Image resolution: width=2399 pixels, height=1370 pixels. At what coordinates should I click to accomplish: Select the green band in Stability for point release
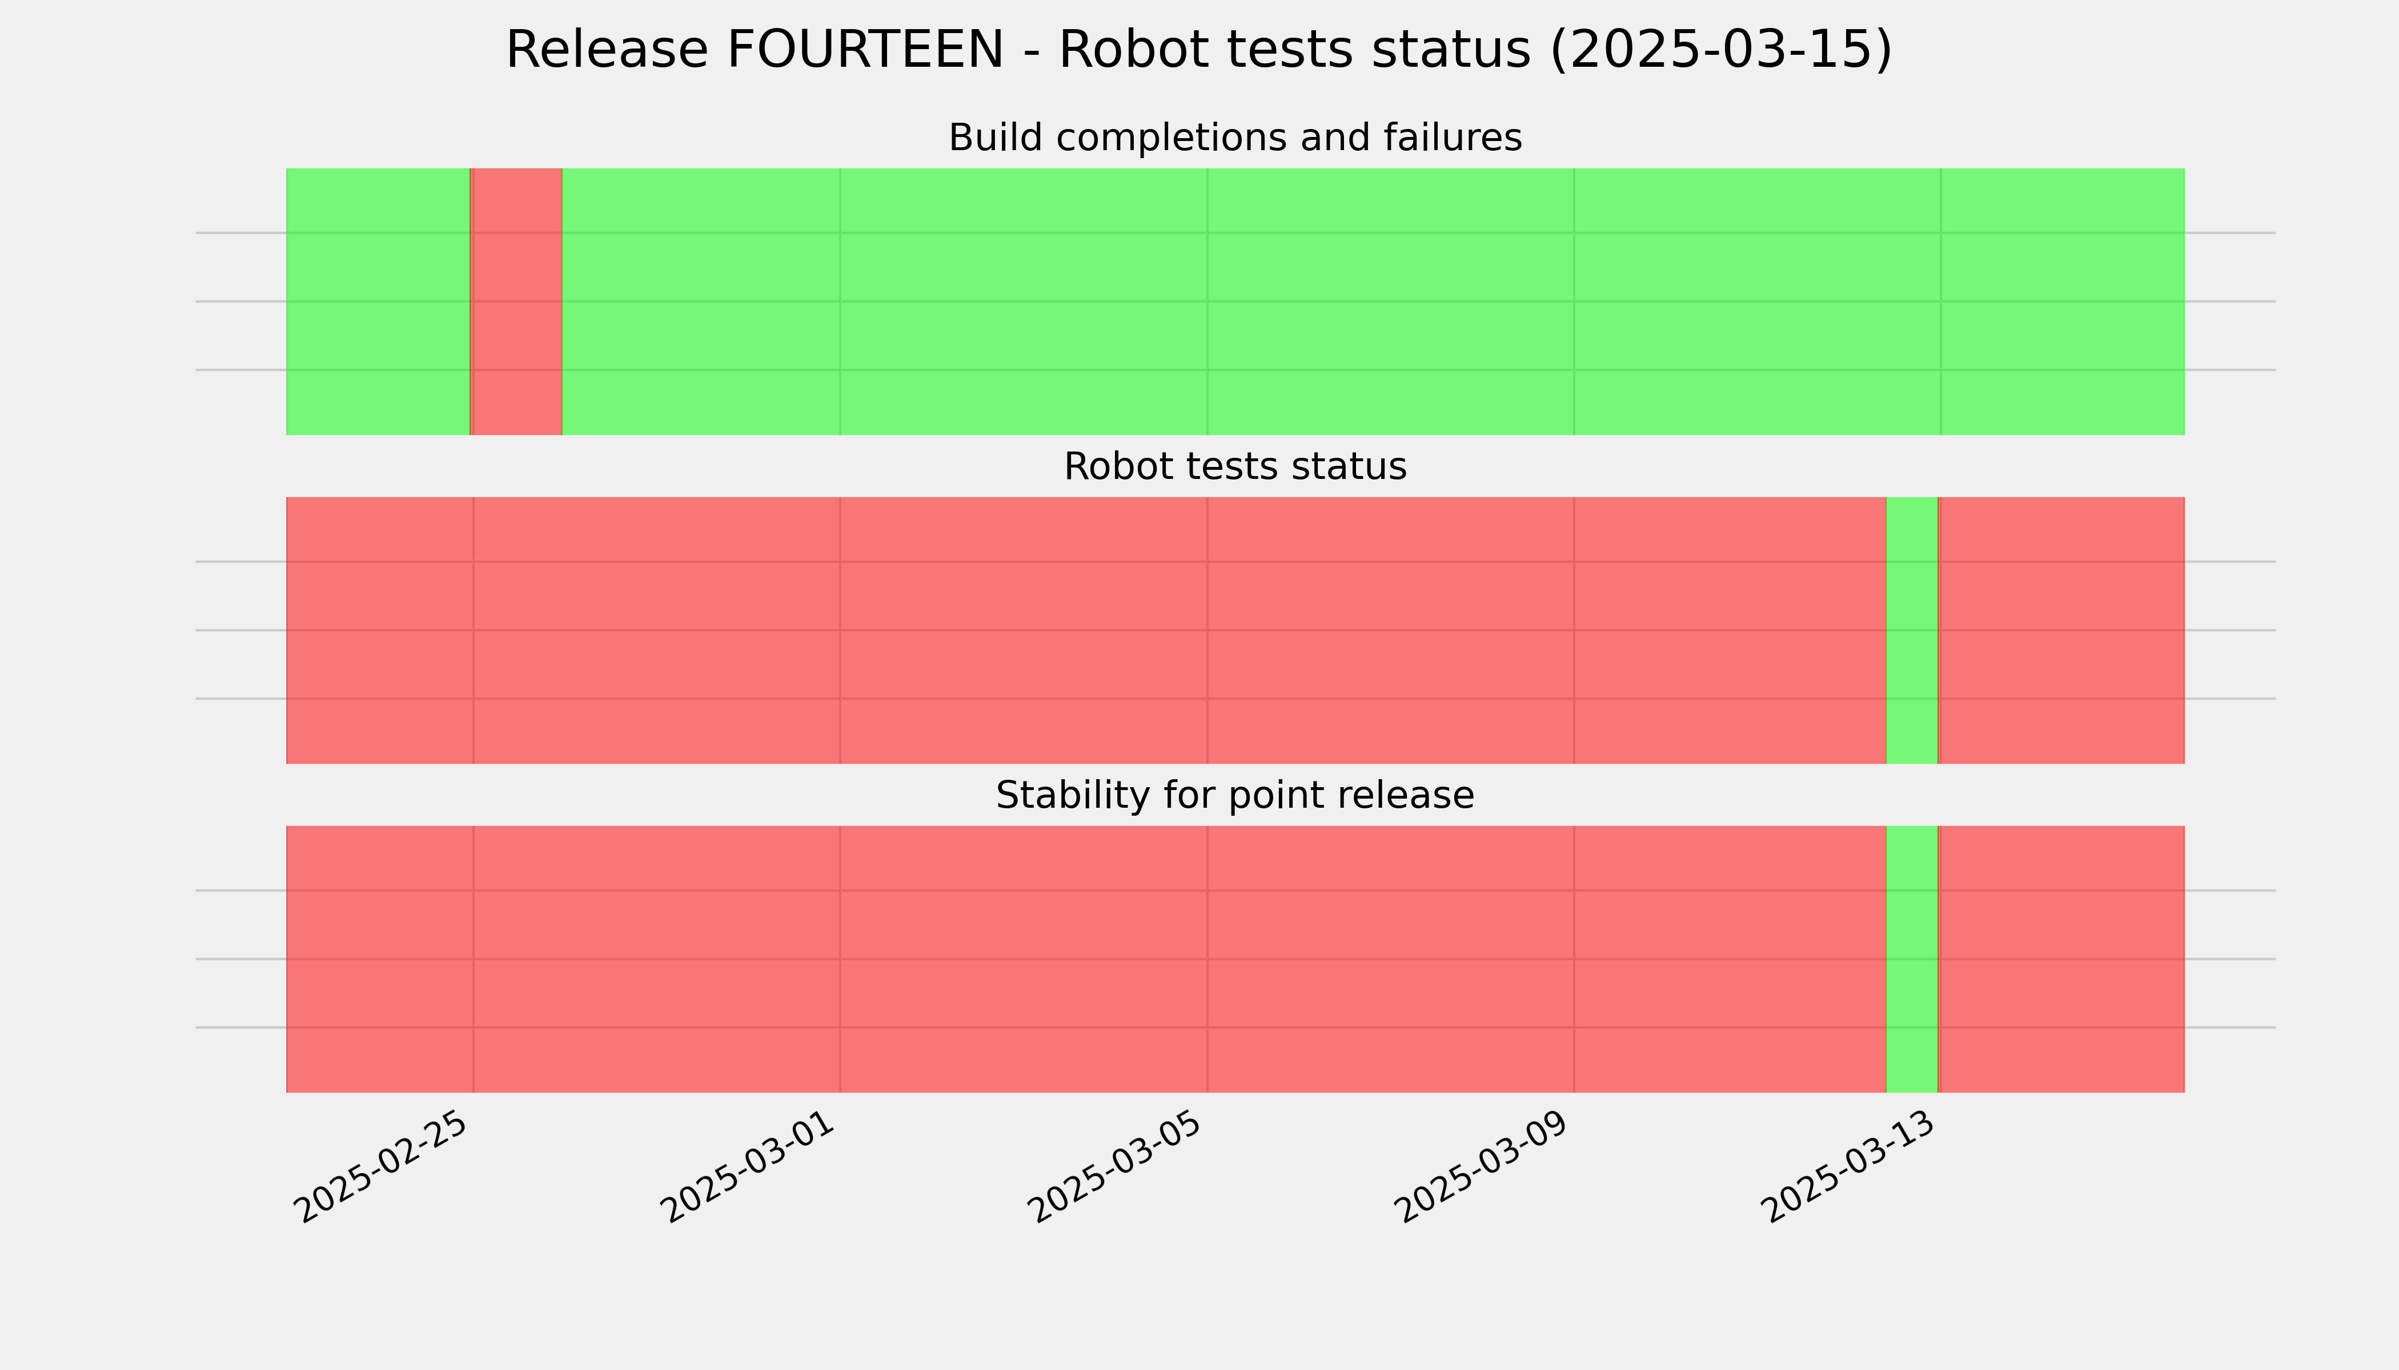(1912, 959)
